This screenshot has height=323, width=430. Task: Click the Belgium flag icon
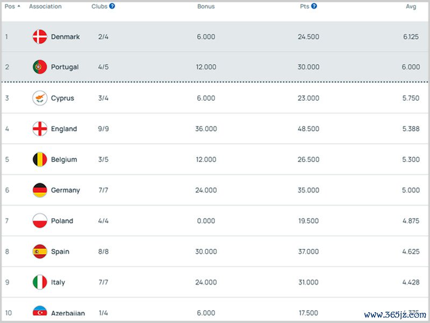(x=40, y=160)
